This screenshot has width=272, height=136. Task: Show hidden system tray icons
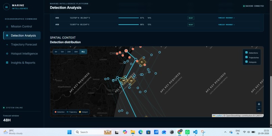pos(225,132)
